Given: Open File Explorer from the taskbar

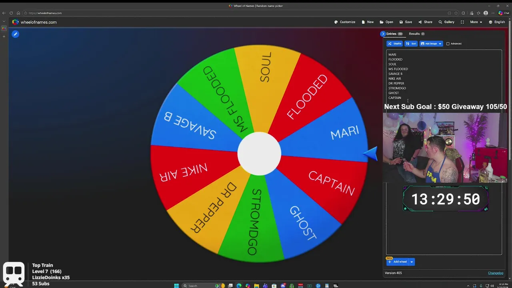Looking at the screenshot, I should pyautogui.click(x=256, y=286).
